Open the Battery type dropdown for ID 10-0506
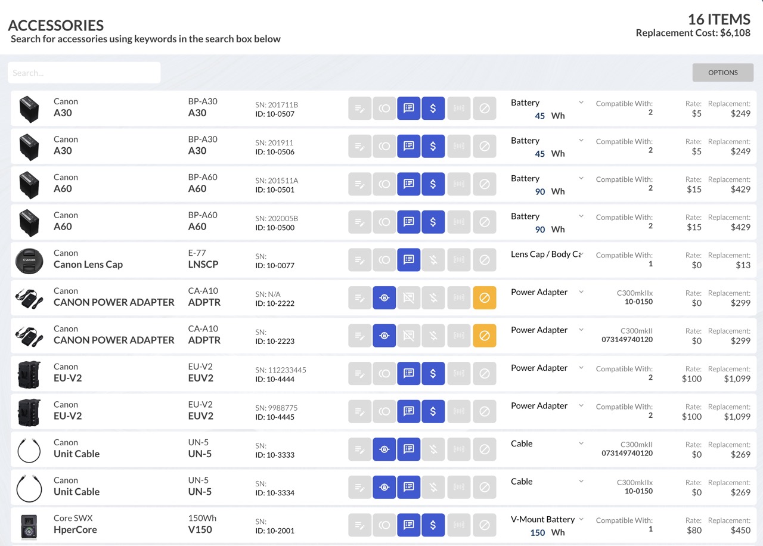Viewport: 763px width, 546px height. [547, 141]
